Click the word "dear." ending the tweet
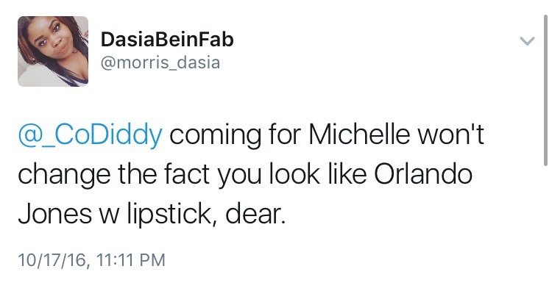Image resolution: width=552 pixels, height=291 pixels. tap(255, 214)
